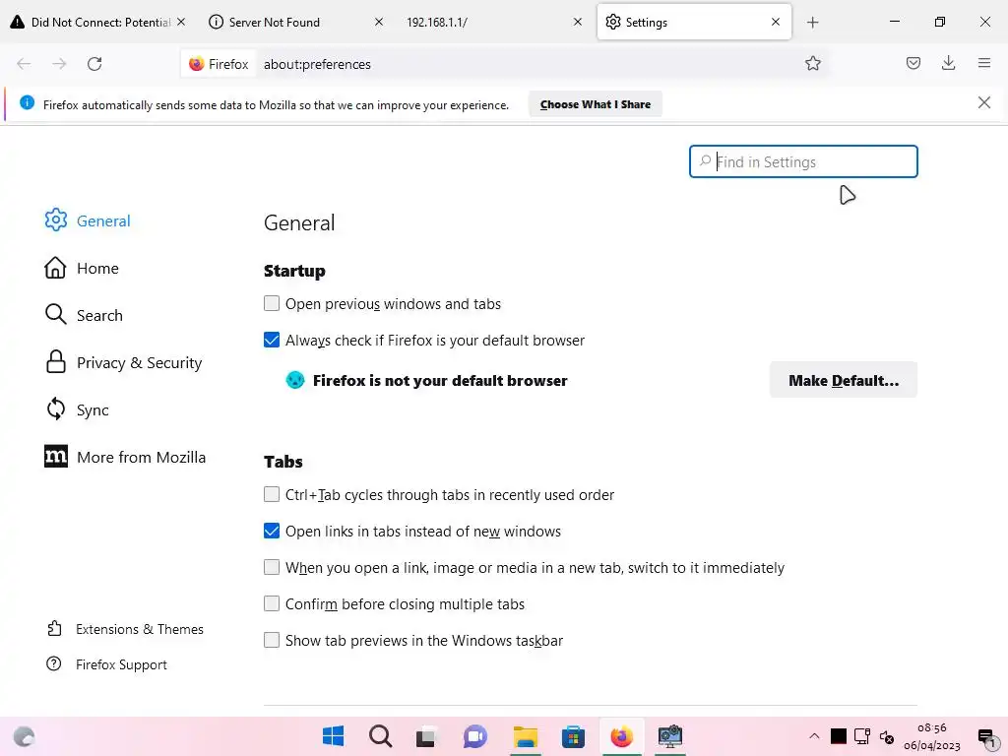The height and width of the screenshot is (756, 1008).
Task: Enable switch to new tab immediately option
Action: tap(272, 567)
